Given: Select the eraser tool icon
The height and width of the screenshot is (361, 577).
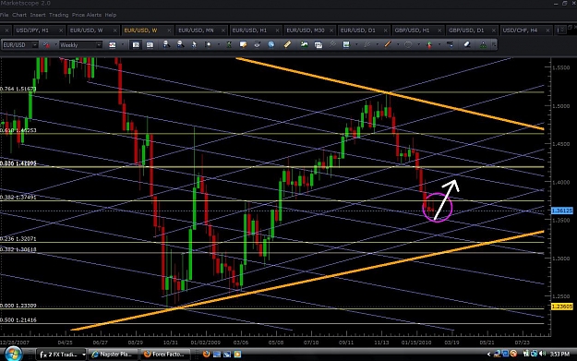Looking at the screenshot, I should [467, 44].
